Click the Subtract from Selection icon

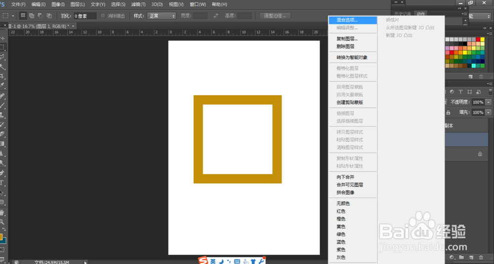(x=41, y=15)
